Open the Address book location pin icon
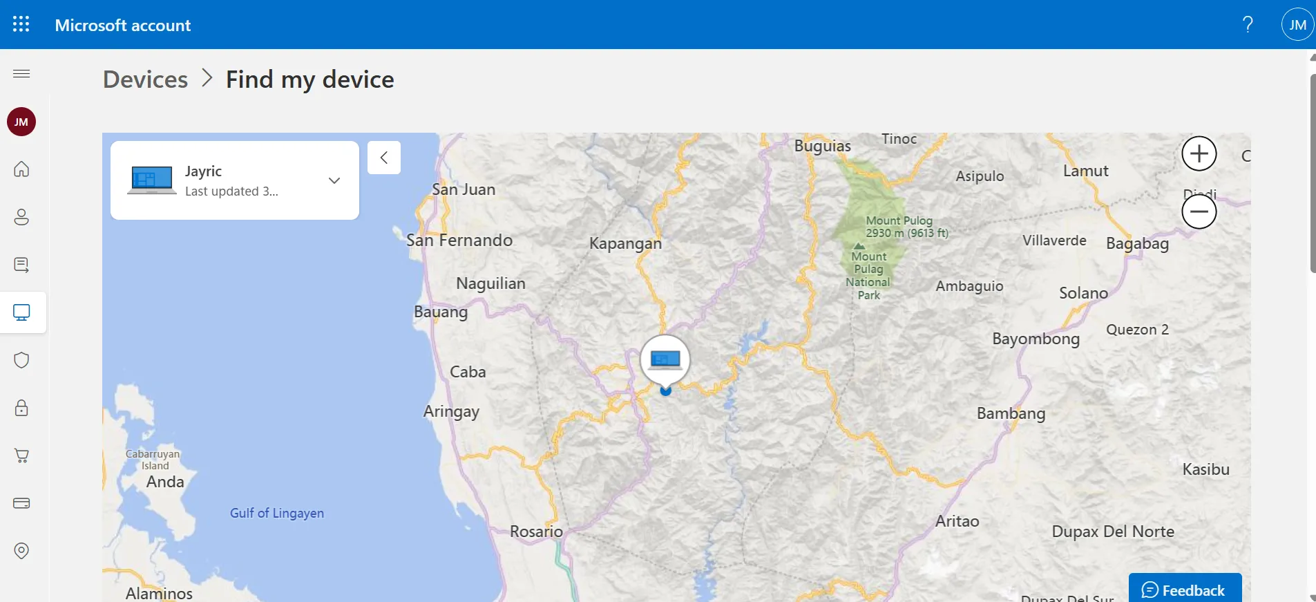The image size is (1316, 602). point(21,551)
